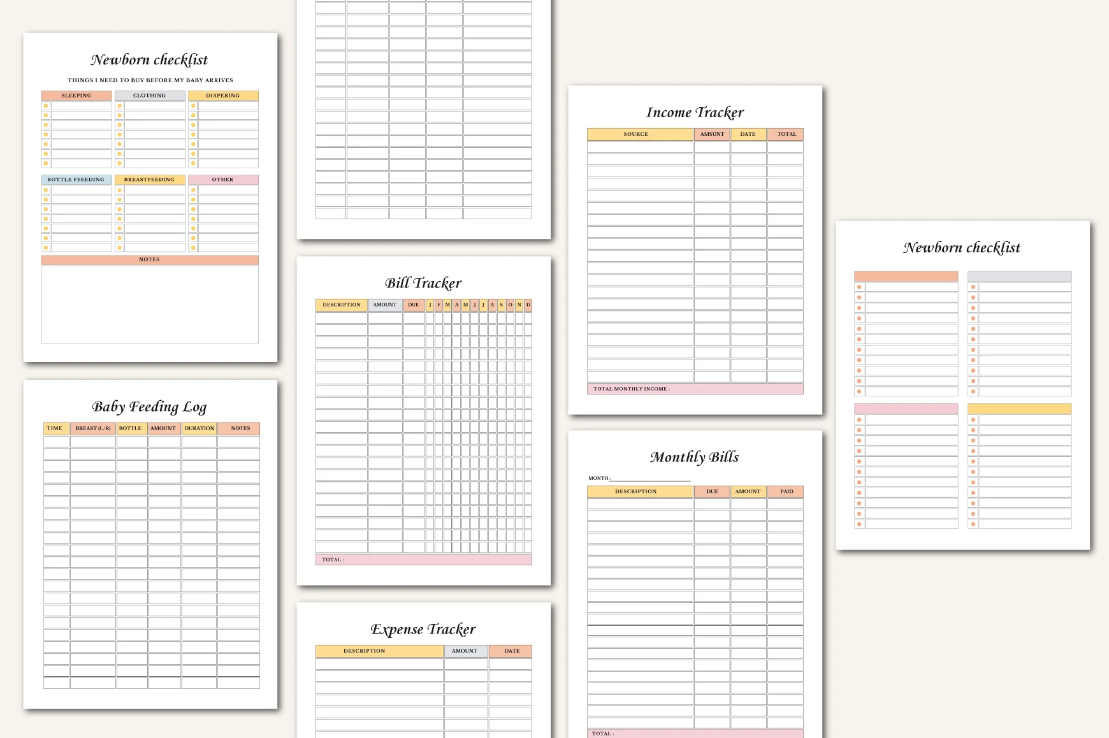Click the DUE header in Monthly Bills
The width and height of the screenshot is (1109, 738).
pos(712,491)
